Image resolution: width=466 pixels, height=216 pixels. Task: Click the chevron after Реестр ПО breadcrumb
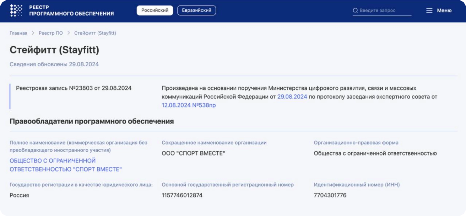(x=69, y=33)
